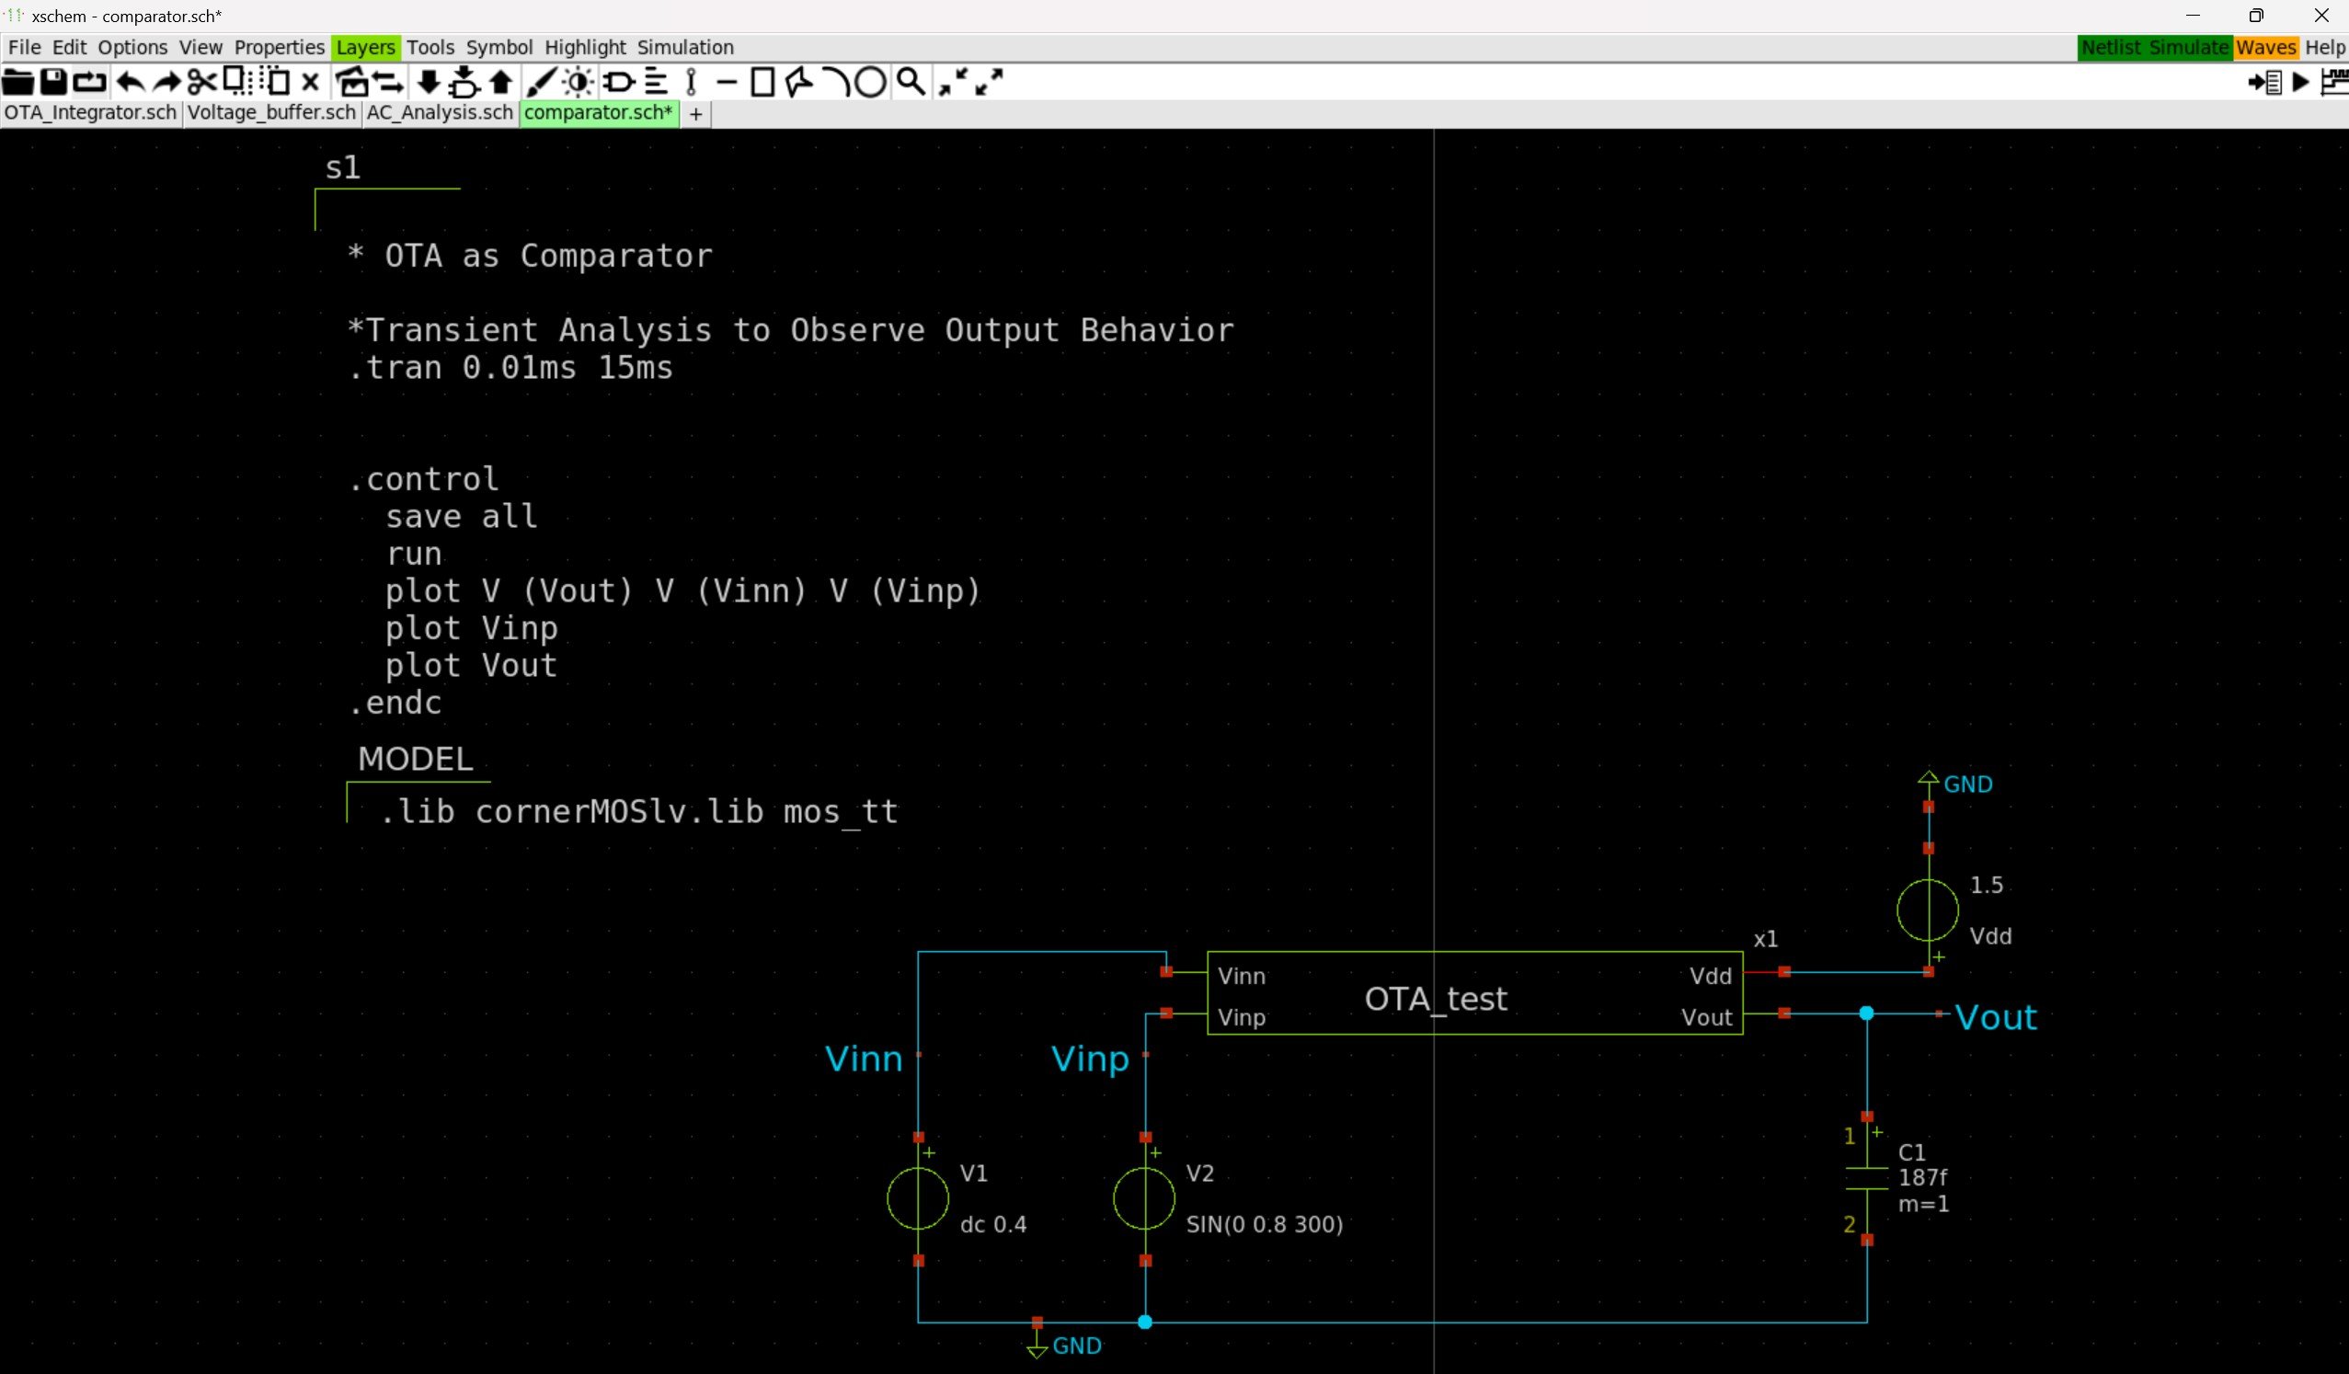Click the Open file folder icon
The height and width of the screenshot is (1374, 2349).
(17, 83)
